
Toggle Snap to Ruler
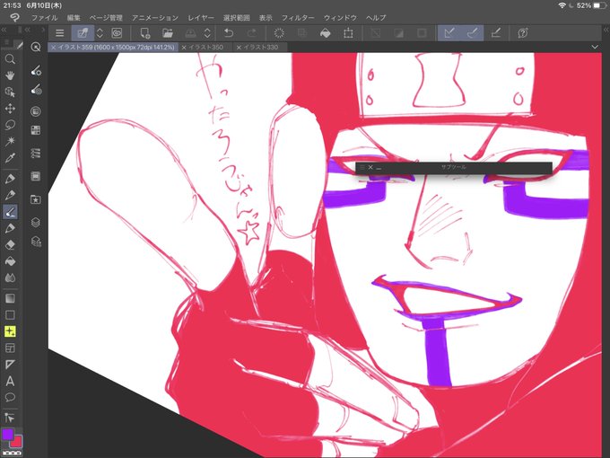click(x=449, y=33)
